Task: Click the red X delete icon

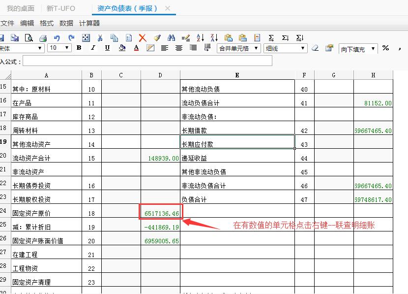Action: 143,38
